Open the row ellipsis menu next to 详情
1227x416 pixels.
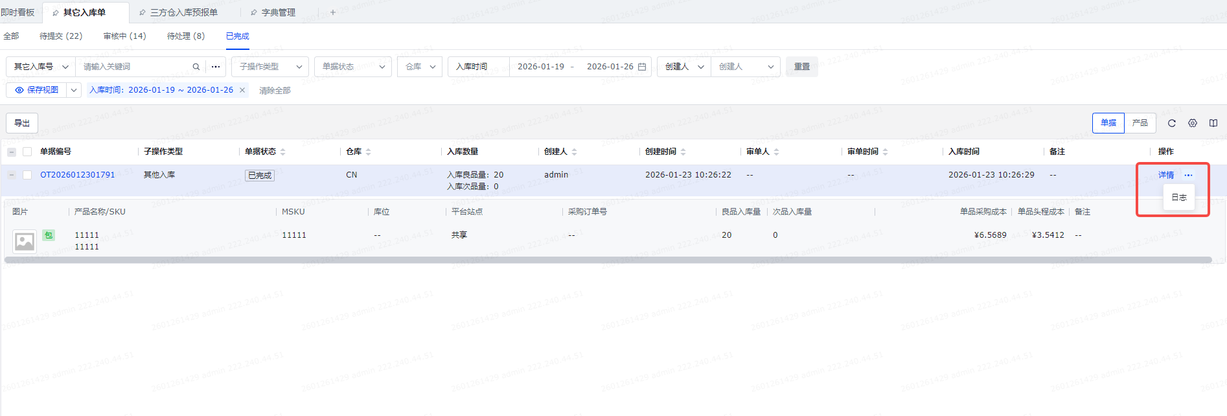tap(1188, 175)
